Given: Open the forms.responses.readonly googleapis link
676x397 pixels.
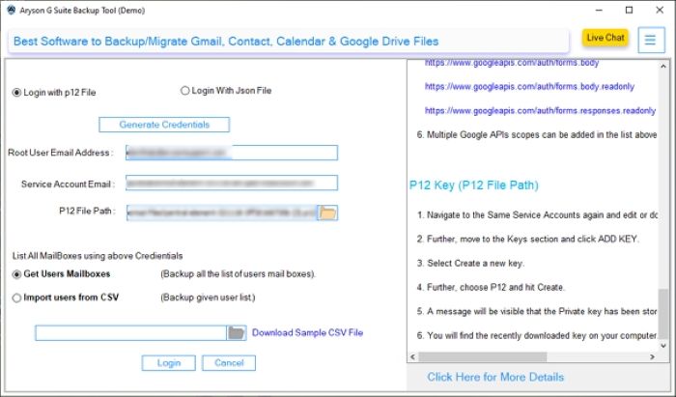Looking at the screenshot, I should [x=540, y=111].
